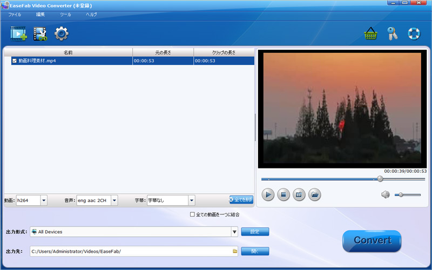Click the lifebuoy help icon
Viewport: 432px width, 270px height.
(x=414, y=33)
